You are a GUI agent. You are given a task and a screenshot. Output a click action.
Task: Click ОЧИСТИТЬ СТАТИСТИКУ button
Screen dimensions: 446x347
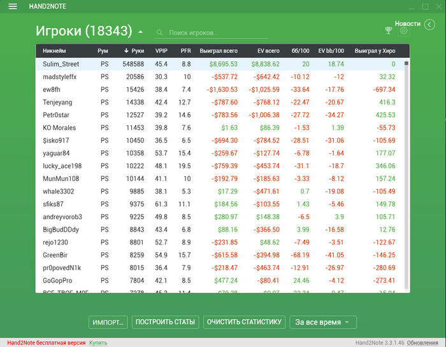pos(244,322)
